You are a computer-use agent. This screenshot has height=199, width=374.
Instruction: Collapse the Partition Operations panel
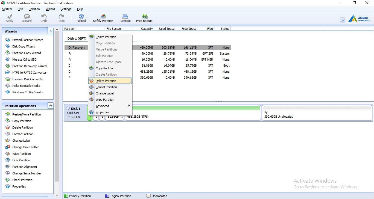pos(51,106)
